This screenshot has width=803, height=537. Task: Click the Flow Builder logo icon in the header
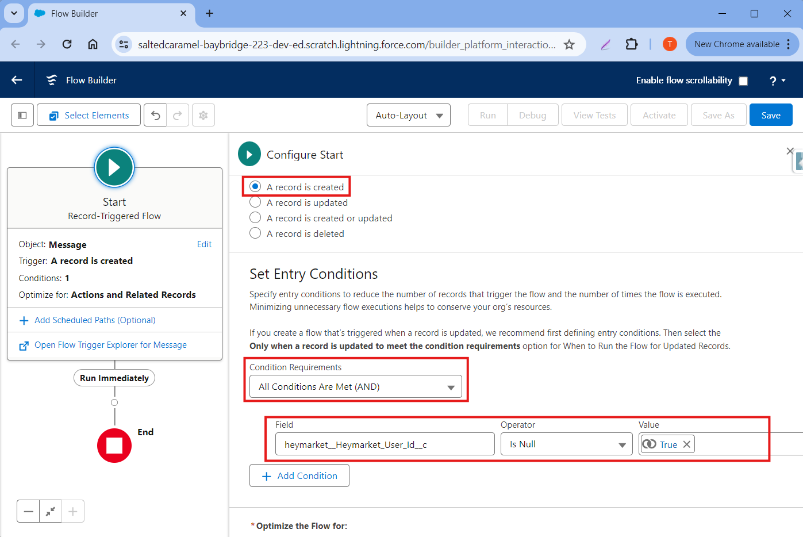point(52,80)
